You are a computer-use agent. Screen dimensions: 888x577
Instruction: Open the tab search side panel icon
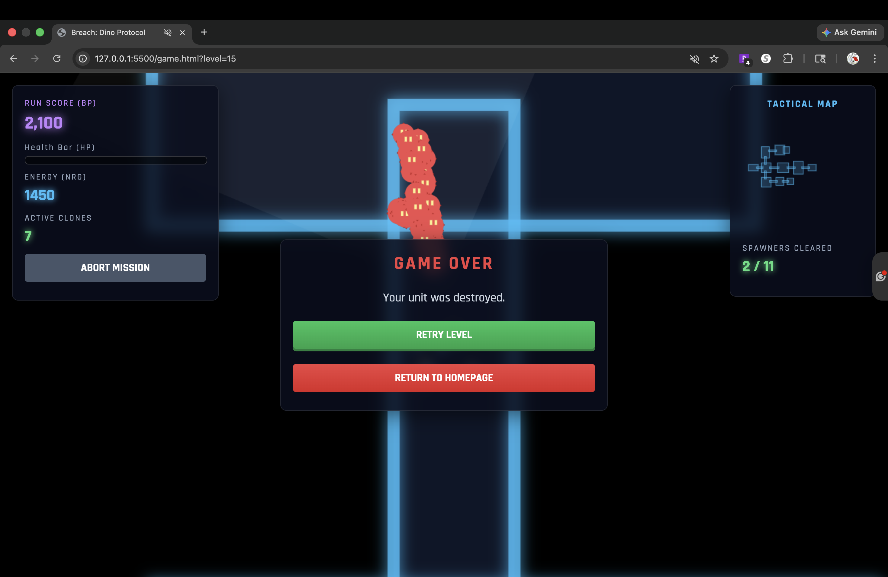coord(820,59)
